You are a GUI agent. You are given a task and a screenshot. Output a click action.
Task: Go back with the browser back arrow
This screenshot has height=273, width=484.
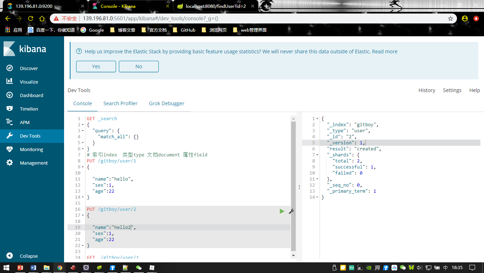tap(8, 18)
